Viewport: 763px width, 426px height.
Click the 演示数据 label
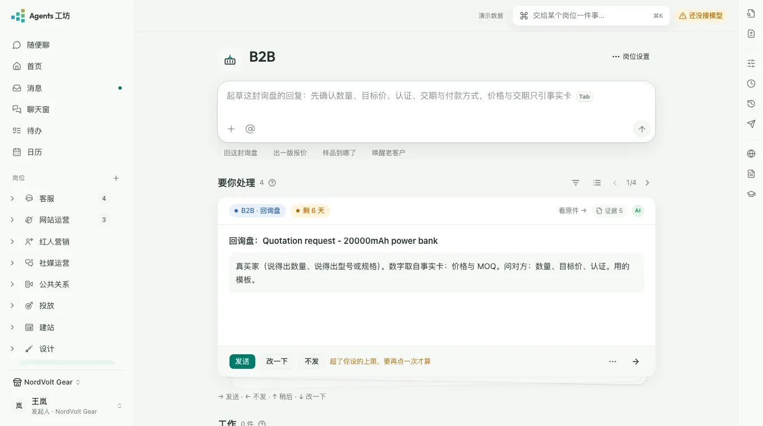[x=491, y=16]
